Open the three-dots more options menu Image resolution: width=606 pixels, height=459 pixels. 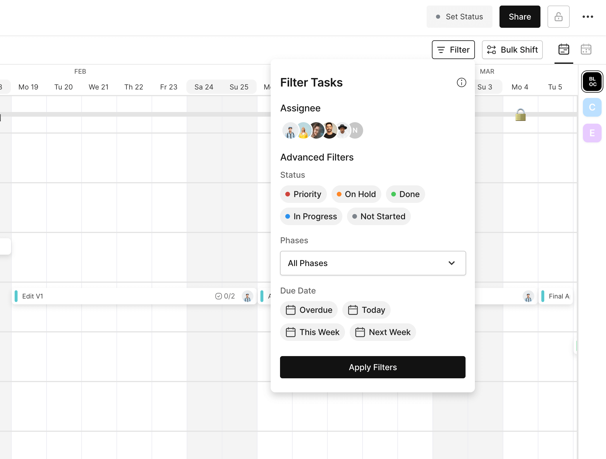tap(588, 17)
